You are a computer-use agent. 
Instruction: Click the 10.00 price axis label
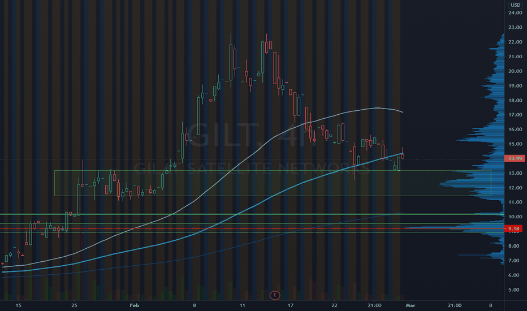pos(515,217)
